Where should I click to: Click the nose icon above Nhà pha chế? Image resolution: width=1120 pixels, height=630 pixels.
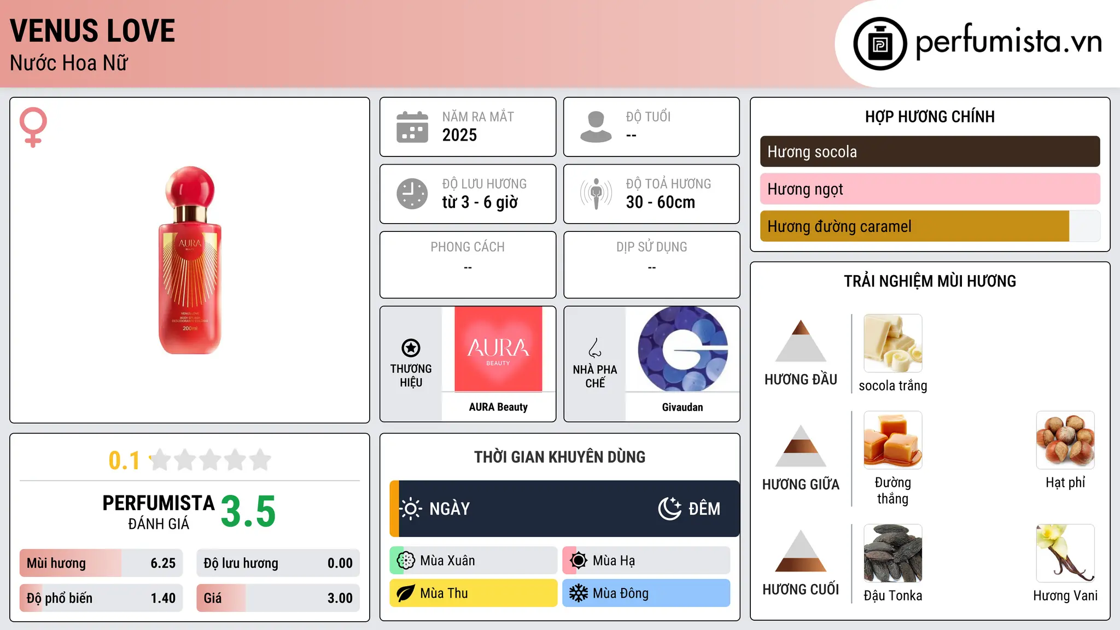(595, 348)
